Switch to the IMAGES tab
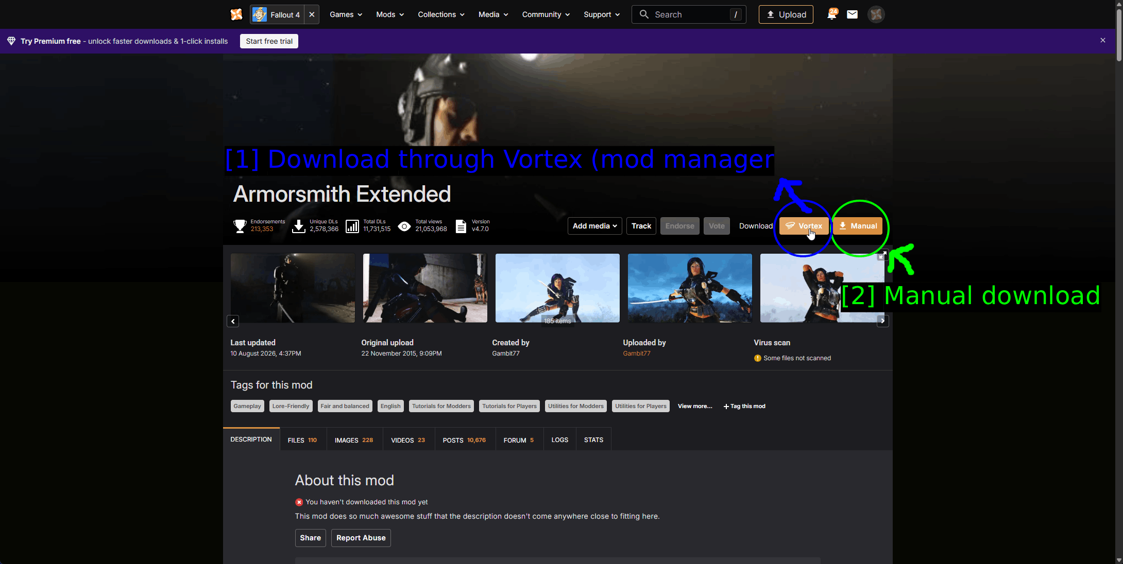Viewport: 1123px width, 564px height. (354, 440)
